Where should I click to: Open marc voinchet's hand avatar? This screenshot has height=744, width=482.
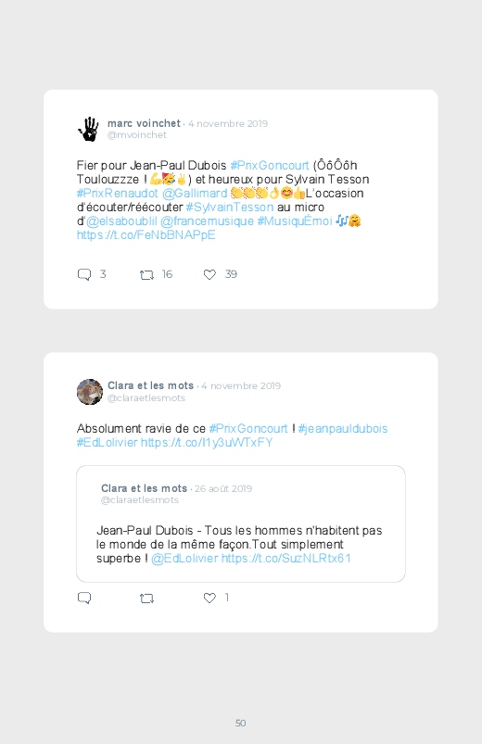(x=89, y=129)
